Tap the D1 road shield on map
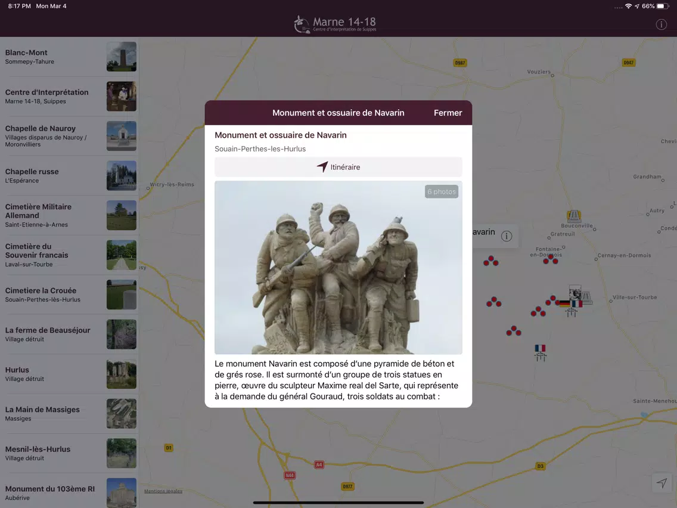 169,448
